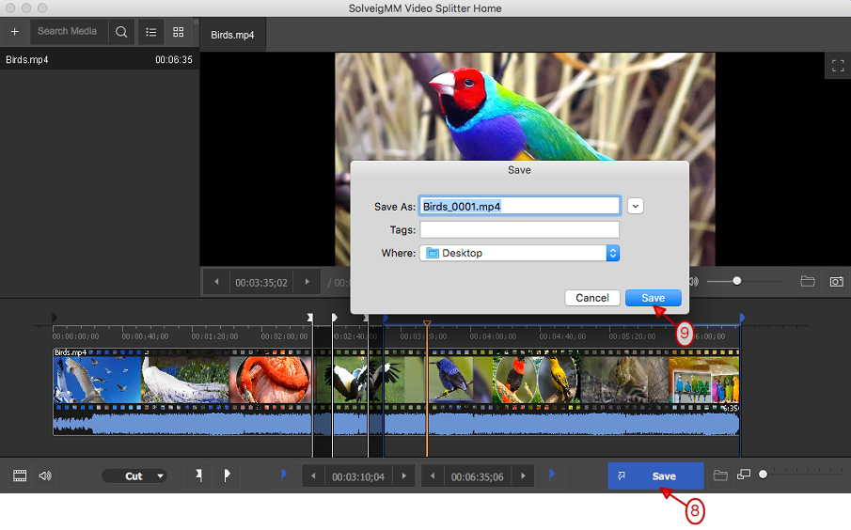Click the blue Save button in the dialog
Screen dimensions: 851x530
click(x=653, y=298)
